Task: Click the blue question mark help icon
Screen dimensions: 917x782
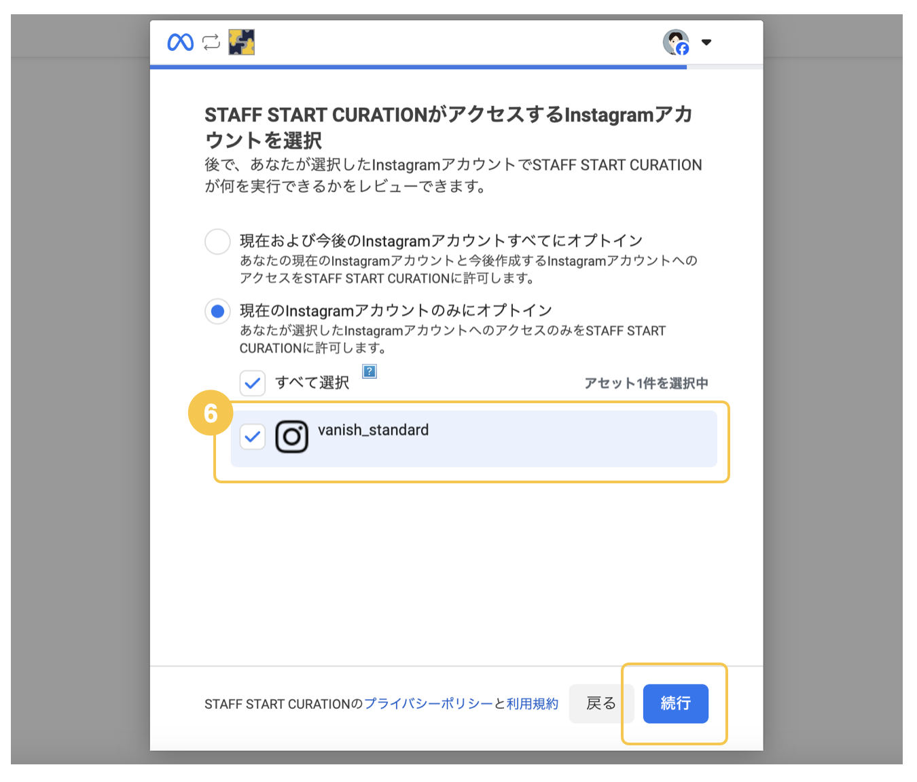Action: coord(370,371)
